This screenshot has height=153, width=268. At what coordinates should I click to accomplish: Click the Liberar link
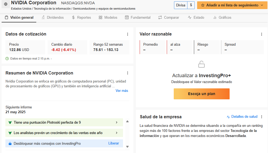click(114, 143)
